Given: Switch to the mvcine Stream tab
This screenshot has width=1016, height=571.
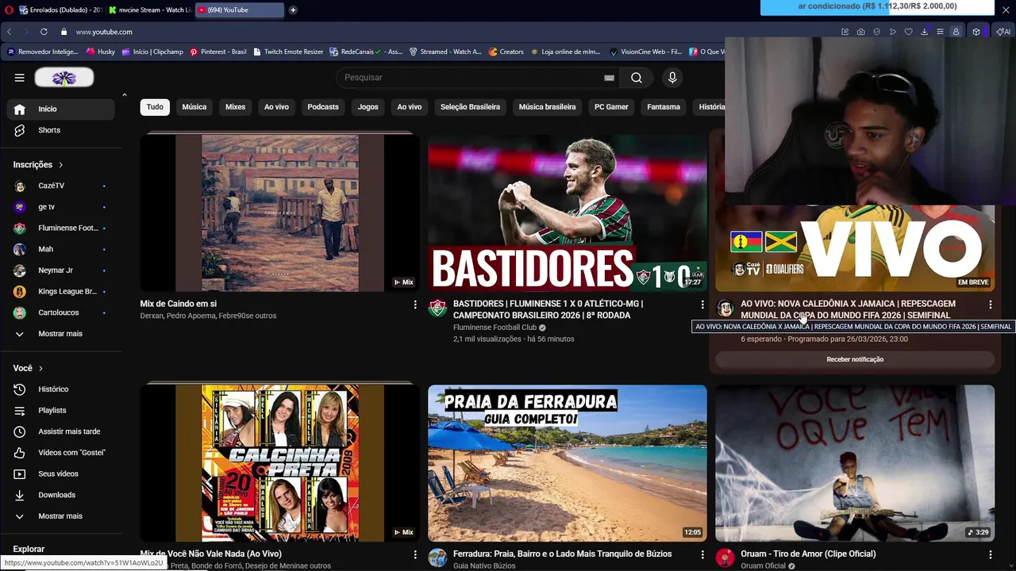Looking at the screenshot, I should point(149,10).
